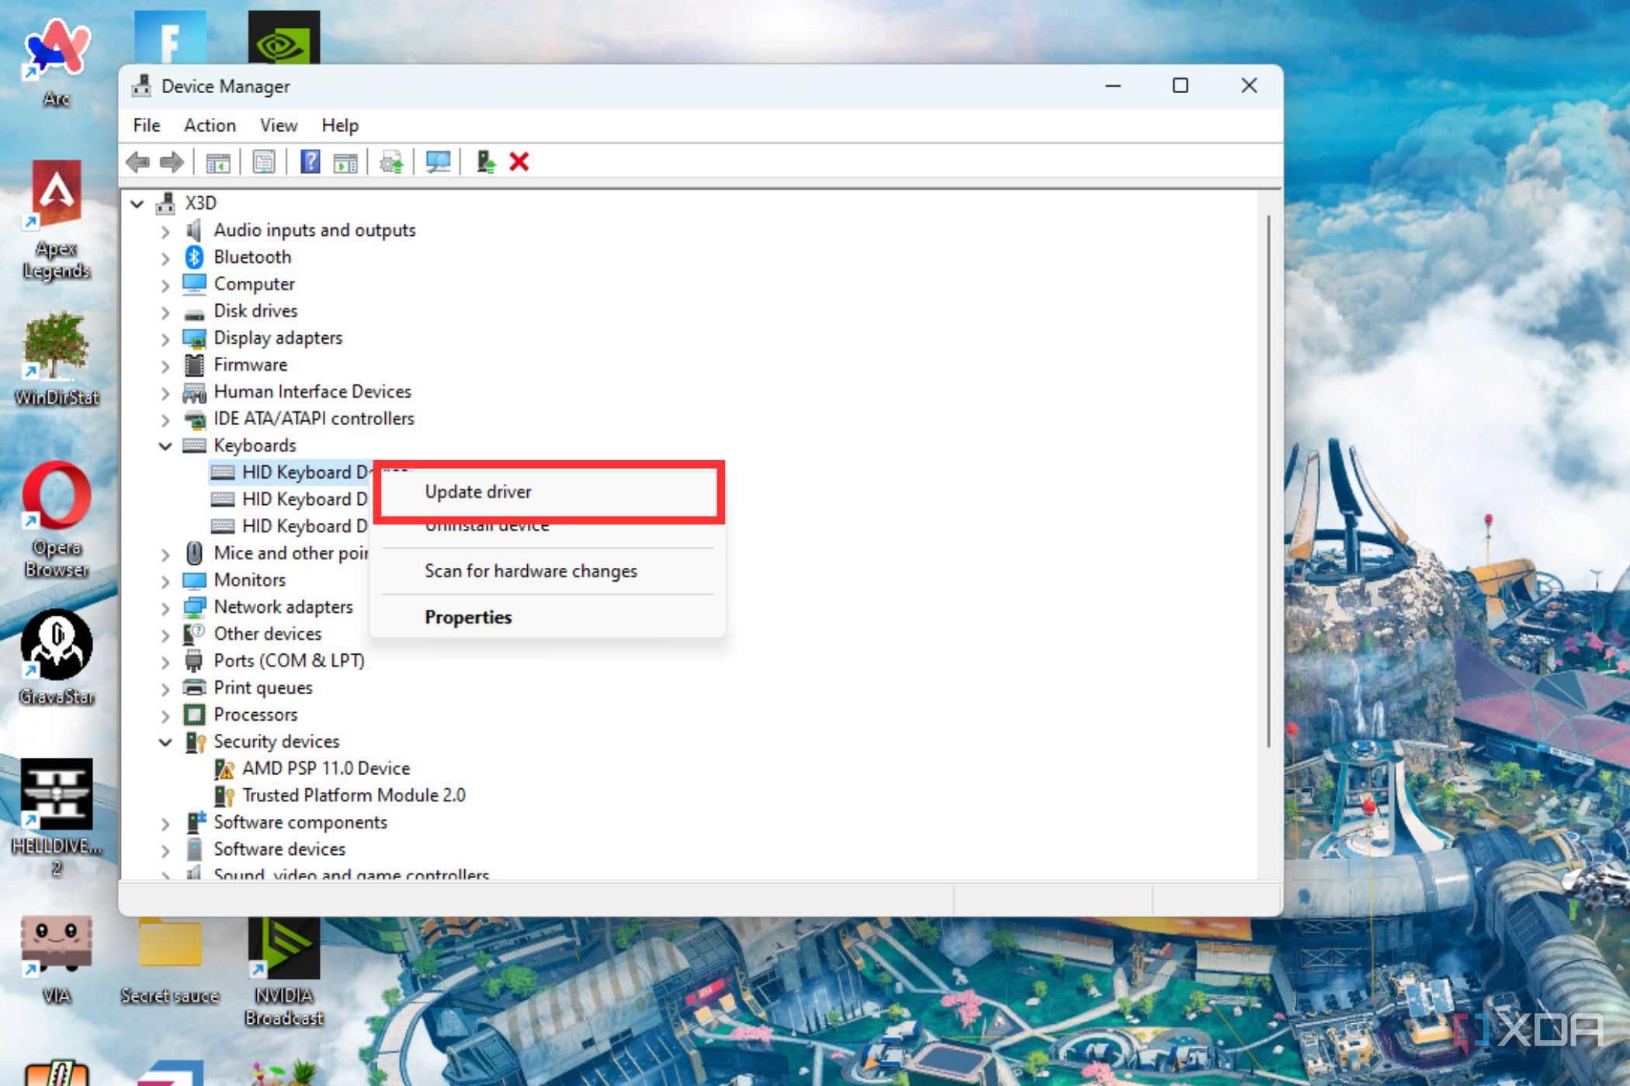The image size is (1630, 1086).
Task: Click the Scan for hardware changes toolbar icon
Action: (x=439, y=161)
